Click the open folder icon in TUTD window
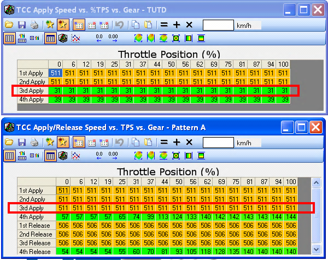Image resolution: width=328 pixels, height=260 pixels. (x=9, y=25)
